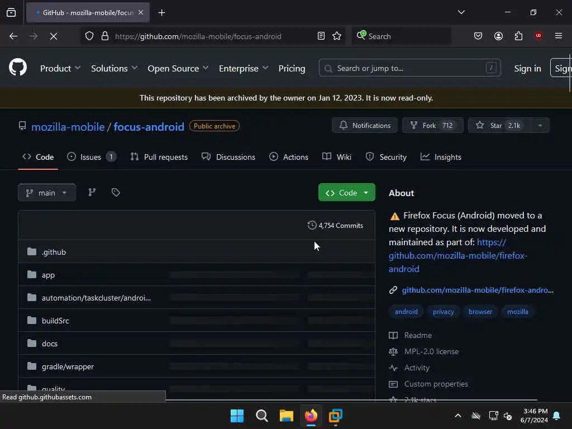
Task: Select the mozilla topic tag
Action: [x=518, y=312]
